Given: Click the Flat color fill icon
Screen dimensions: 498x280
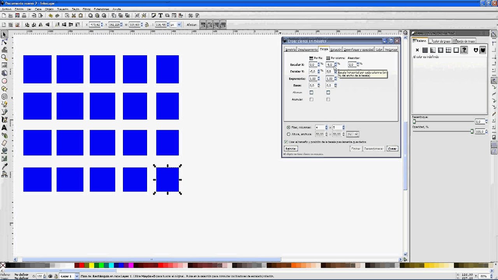Looking at the screenshot, I should point(425,50).
